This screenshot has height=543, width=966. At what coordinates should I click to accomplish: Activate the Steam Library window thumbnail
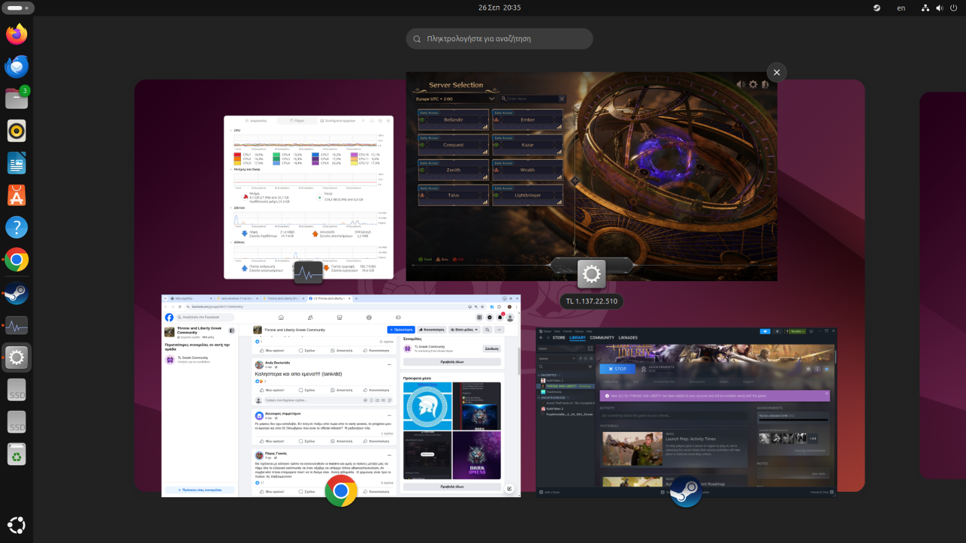pyautogui.click(x=686, y=412)
